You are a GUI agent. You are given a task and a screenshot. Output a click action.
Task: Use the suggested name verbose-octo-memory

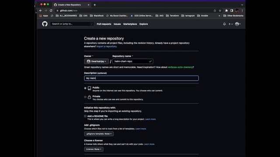(x=180, y=67)
